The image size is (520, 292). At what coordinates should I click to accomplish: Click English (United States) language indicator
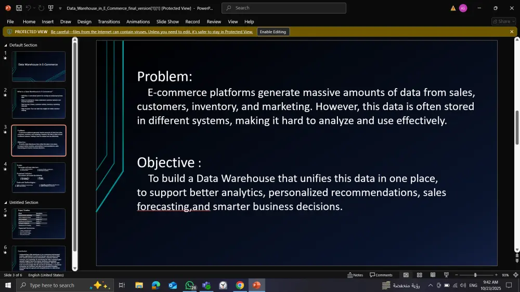pyautogui.click(x=46, y=275)
